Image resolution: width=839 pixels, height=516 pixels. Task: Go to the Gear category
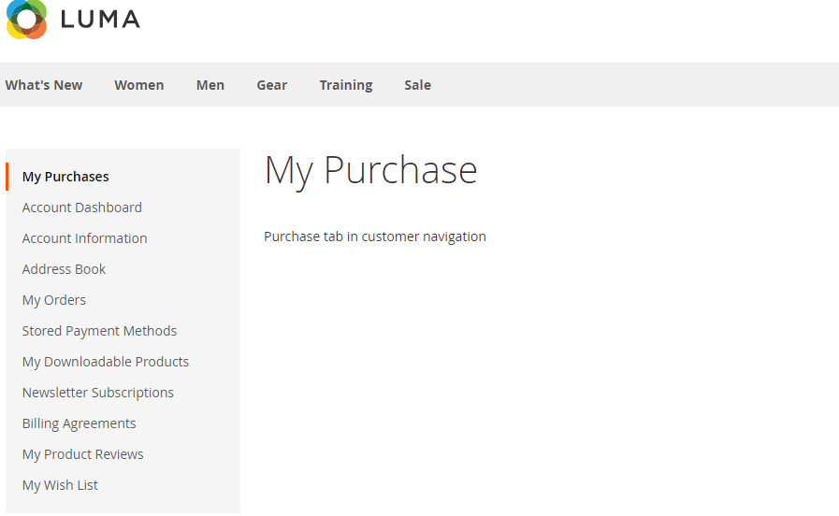point(271,85)
